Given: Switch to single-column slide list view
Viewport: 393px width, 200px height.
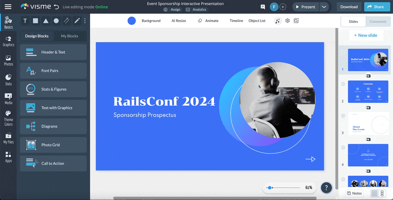Looking at the screenshot, I should pos(382,193).
